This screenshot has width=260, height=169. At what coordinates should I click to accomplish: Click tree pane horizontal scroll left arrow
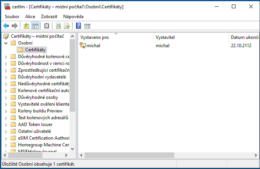coord(5,155)
